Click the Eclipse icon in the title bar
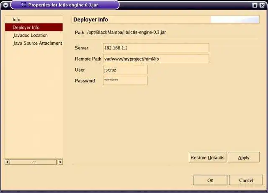 tap(23, 5)
